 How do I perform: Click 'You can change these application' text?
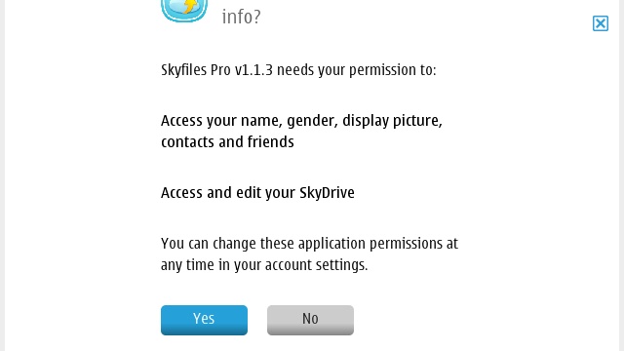click(x=263, y=244)
